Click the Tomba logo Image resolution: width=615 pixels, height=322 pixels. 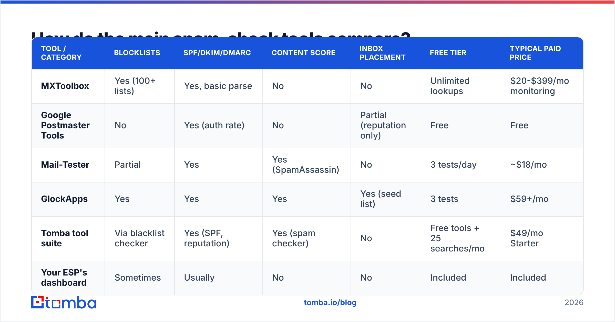tap(64, 302)
